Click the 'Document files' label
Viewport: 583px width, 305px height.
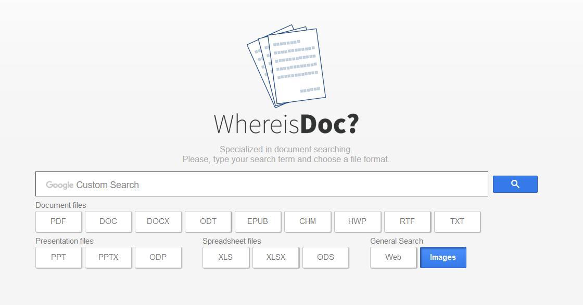[61, 205]
